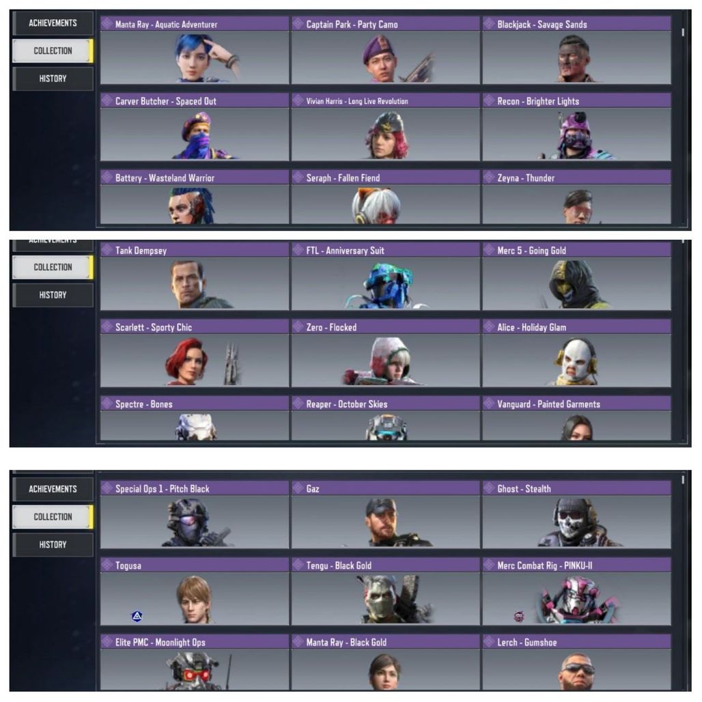Image resolution: width=702 pixels, height=702 pixels.
Task: Click the pink emblem icon on PINKU-II card
Action: [x=518, y=617]
